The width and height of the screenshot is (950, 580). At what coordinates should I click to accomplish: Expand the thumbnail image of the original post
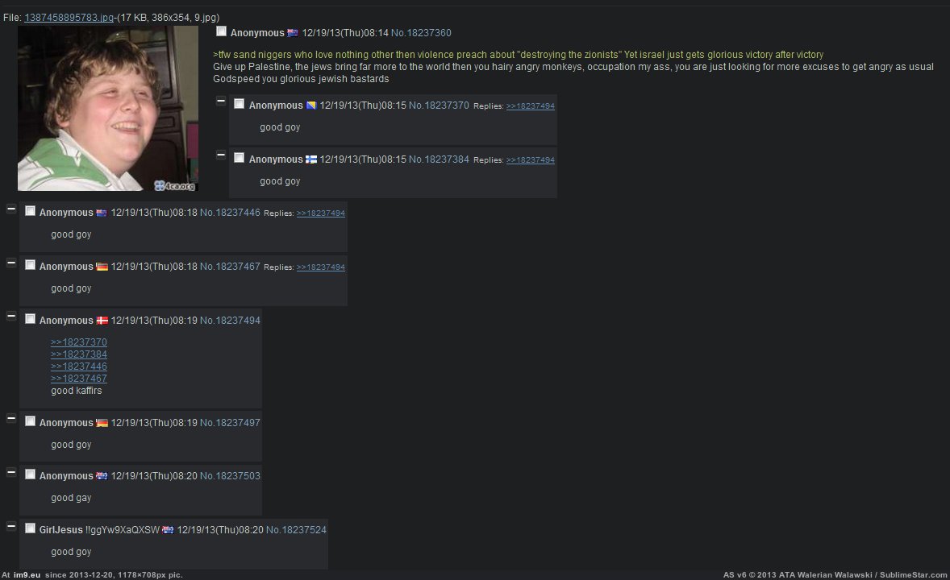pyautogui.click(x=108, y=109)
